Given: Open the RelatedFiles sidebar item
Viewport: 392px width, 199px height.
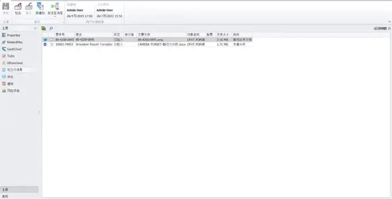Looking at the screenshot, I should [x=12, y=42].
